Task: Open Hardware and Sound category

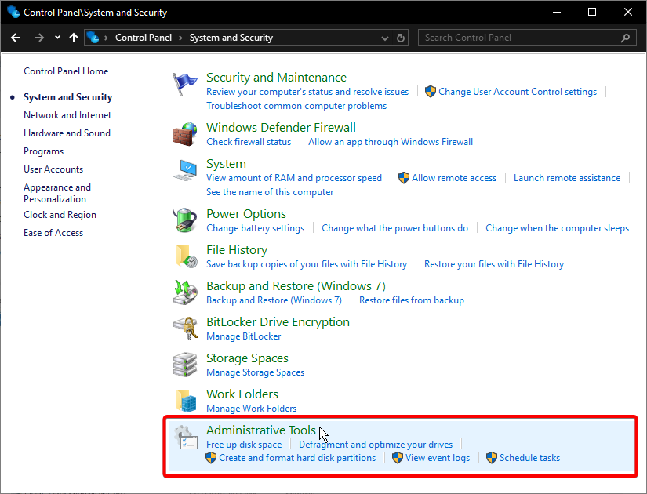Action: (67, 133)
